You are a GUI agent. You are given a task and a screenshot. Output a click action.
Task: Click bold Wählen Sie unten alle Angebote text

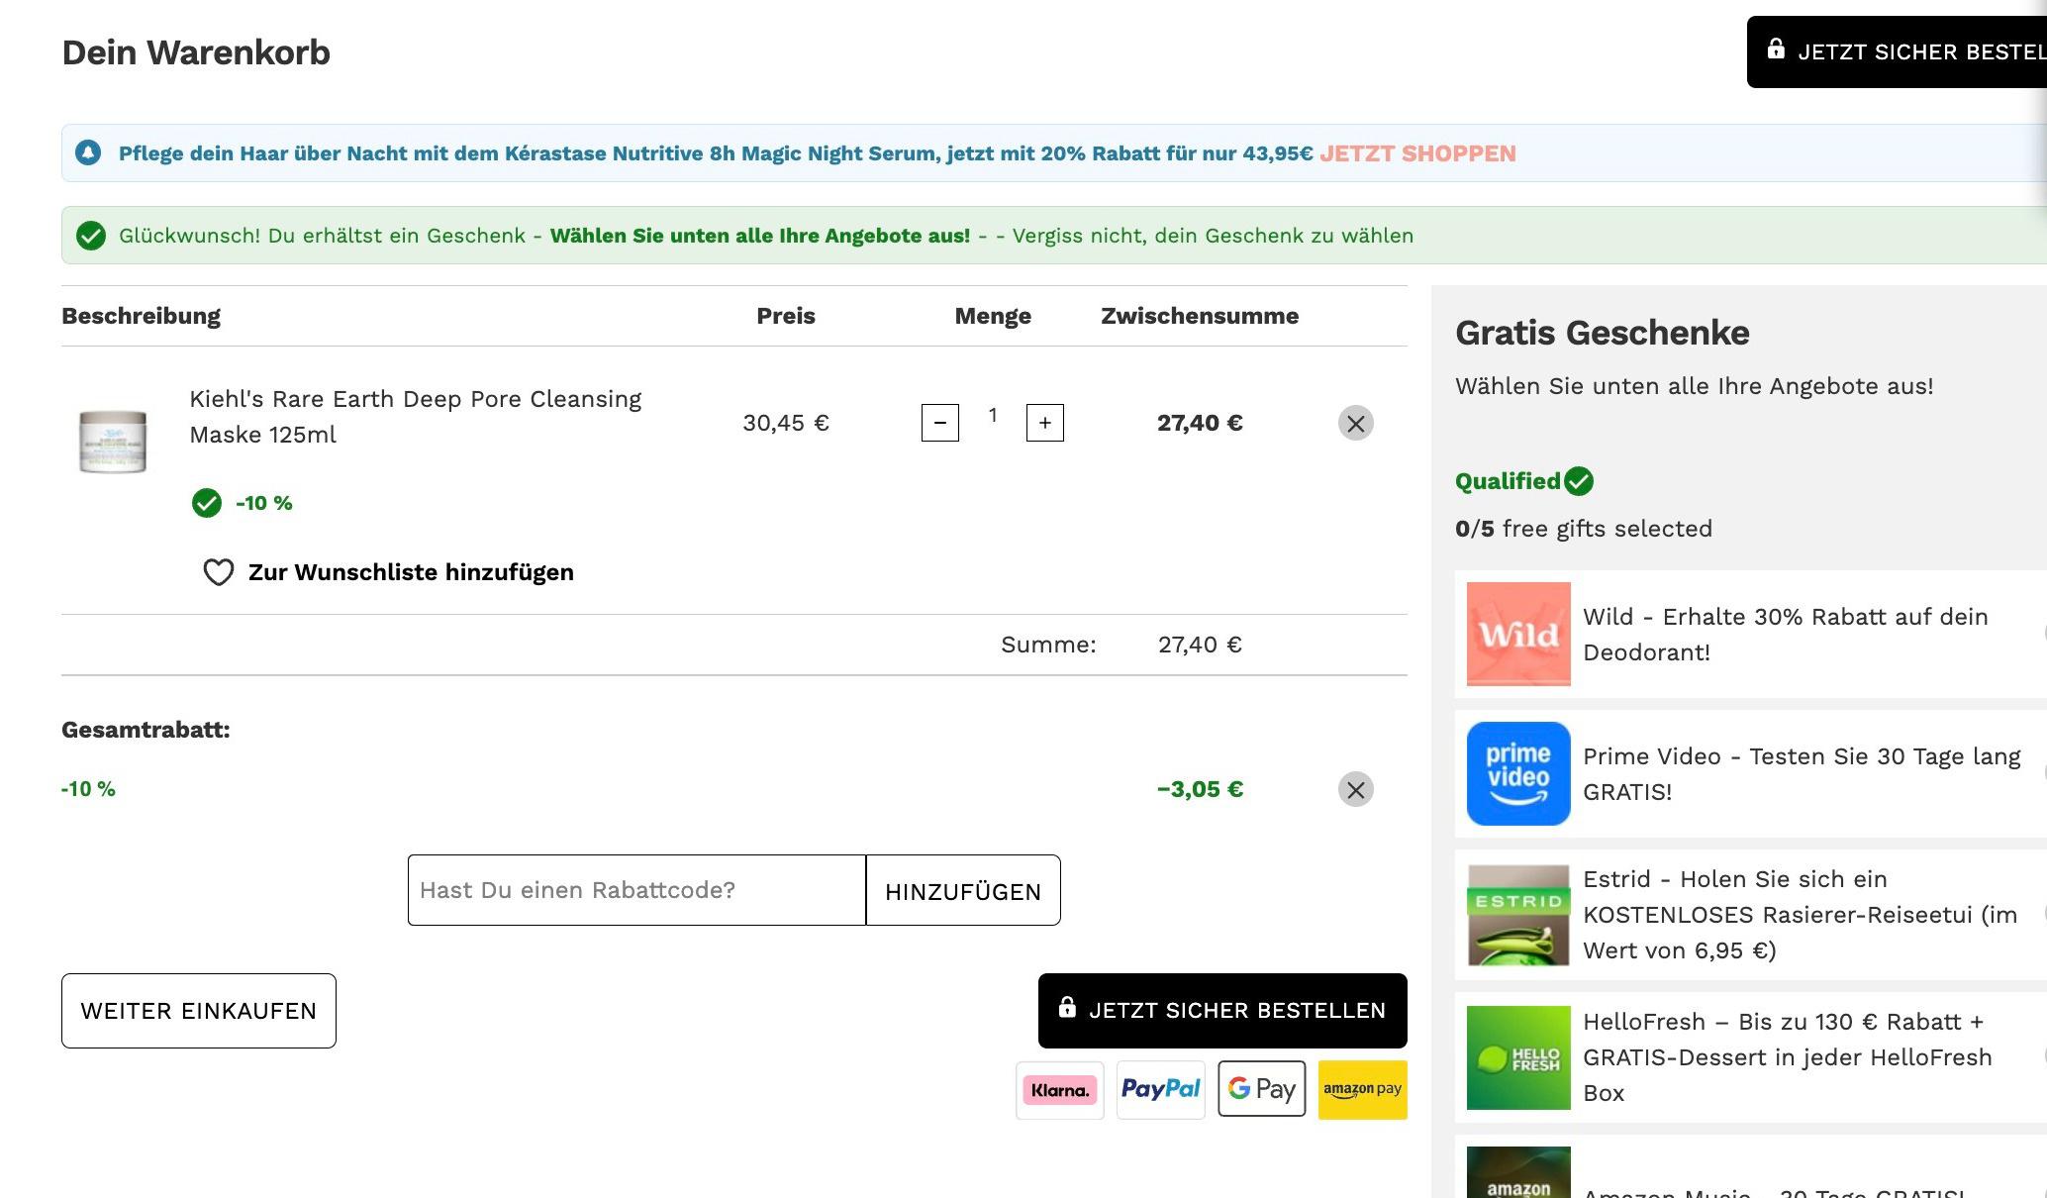click(760, 236)
